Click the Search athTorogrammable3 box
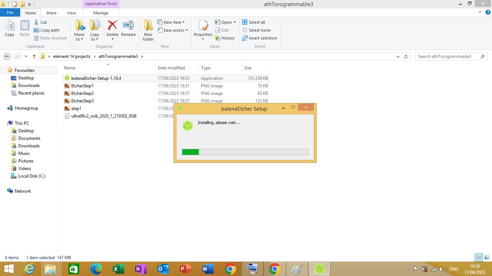Screen dimensions: 492x276 tap(451, 56)
